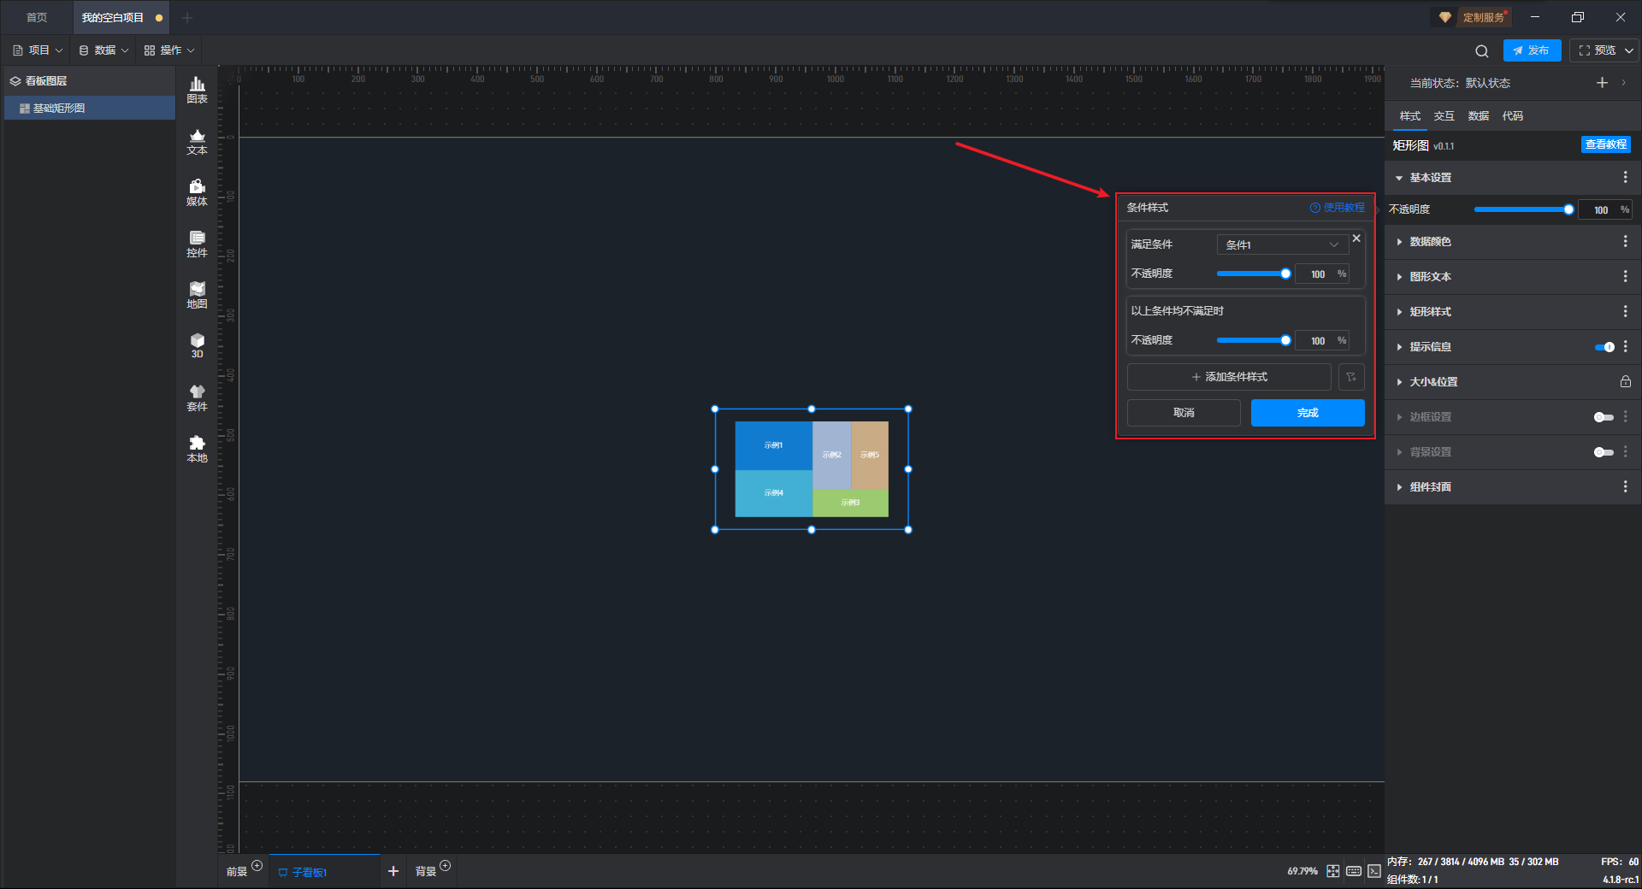Image resolution: width=1642 pixels, height=889 pixels.
Task: Adjust the 基本设置 不透明度 slider
Action: click(x=1522, y=209)
